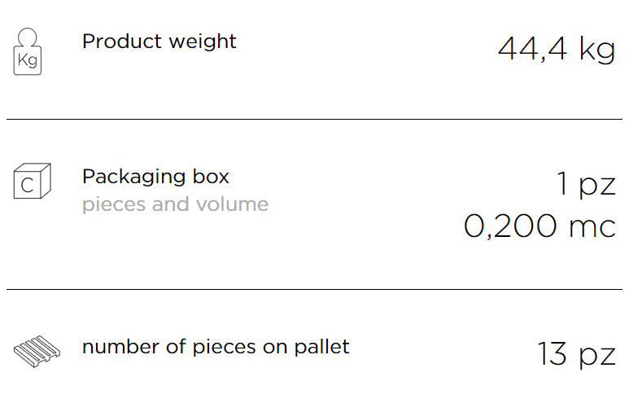The image size is (629, 403).
Task: Click the word 'pallet' in last row
Action: (x=321, y=347)
